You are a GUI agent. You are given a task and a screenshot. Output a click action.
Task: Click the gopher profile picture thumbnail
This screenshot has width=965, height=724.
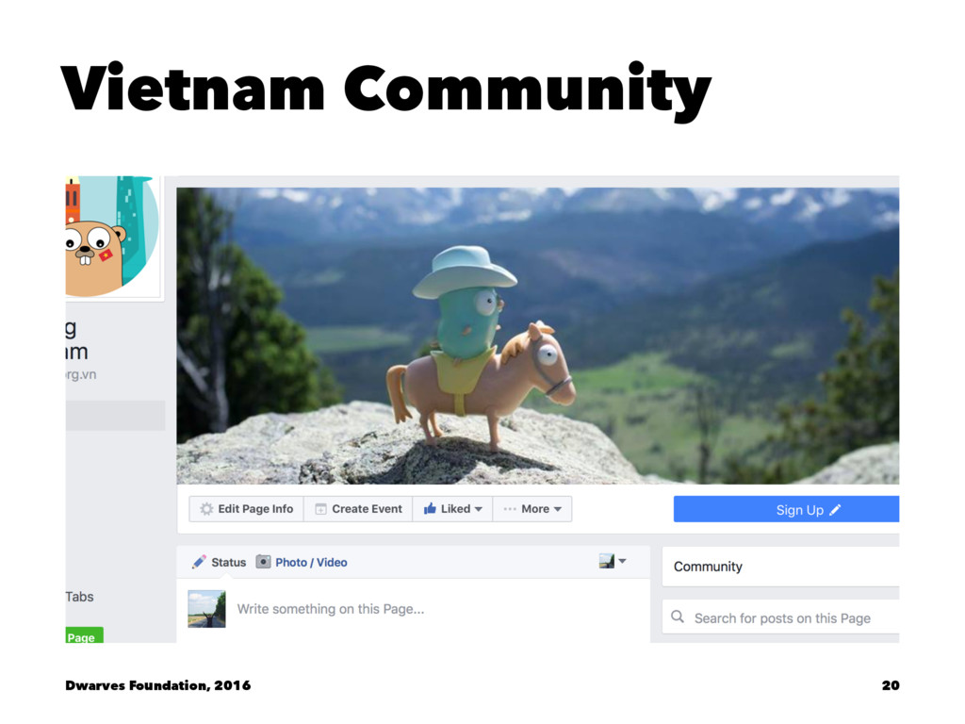pos(112,237)
